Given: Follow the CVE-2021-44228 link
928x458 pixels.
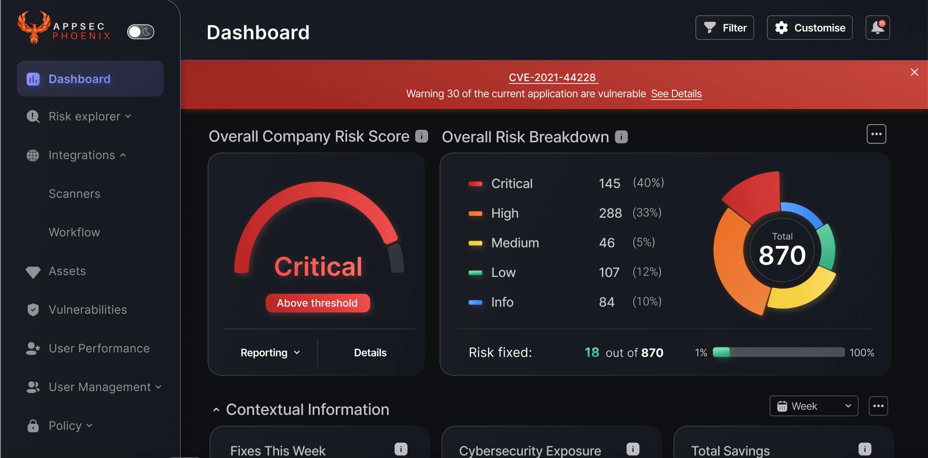Looking at the screenshot, I should (x=553, y=77).
